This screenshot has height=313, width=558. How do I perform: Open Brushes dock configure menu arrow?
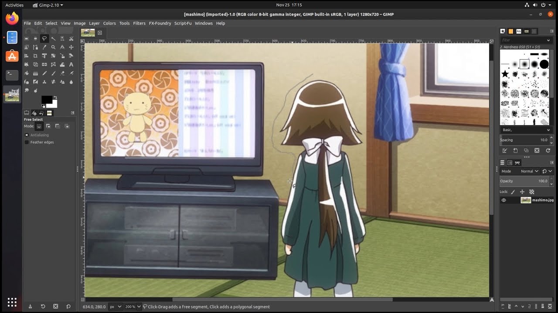552,31
